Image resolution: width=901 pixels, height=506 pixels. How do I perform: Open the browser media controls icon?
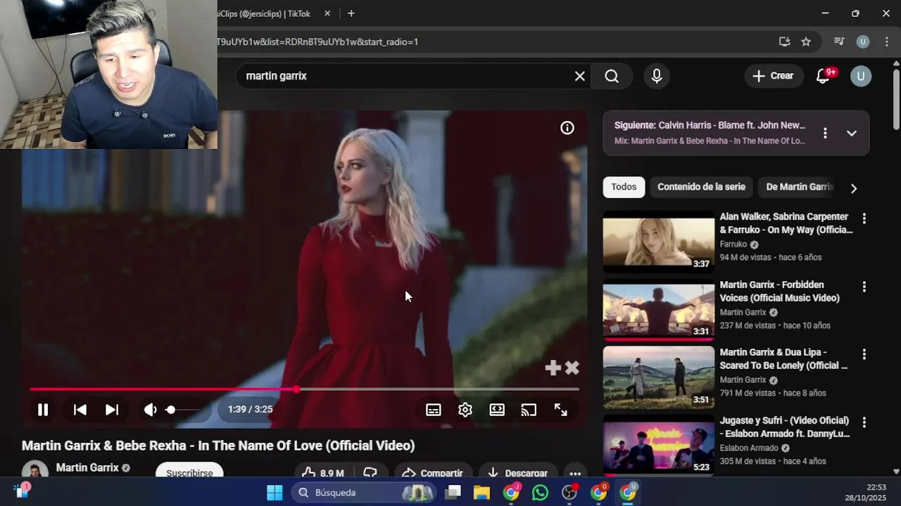click(x=838, y=41)
